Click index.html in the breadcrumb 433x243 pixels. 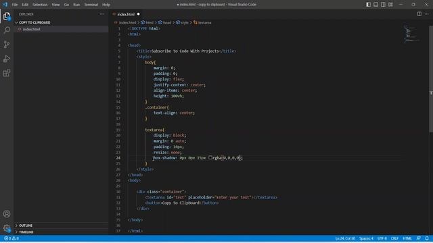[128, 22]
